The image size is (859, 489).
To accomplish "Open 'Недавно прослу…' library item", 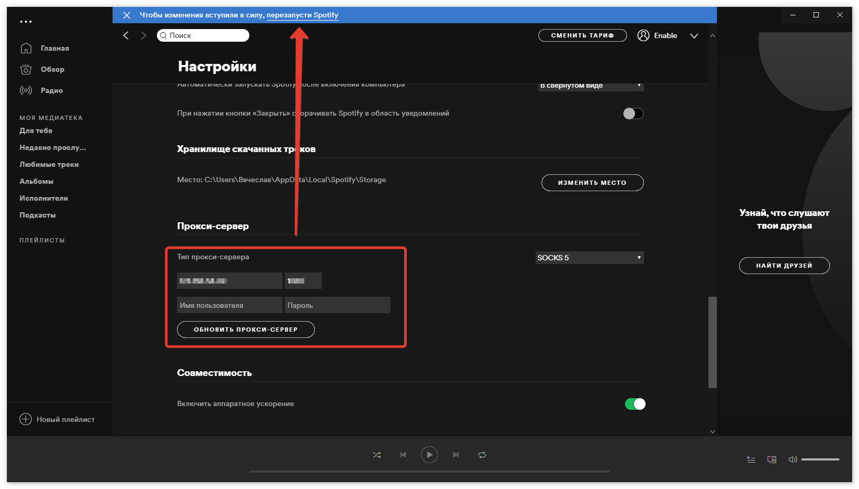I will (x=53, y=147).
